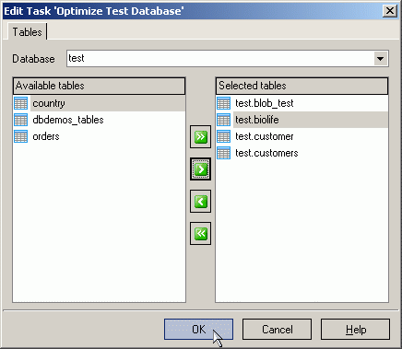
Task: Close the Edit Task dialog
Action: [390, 11]
